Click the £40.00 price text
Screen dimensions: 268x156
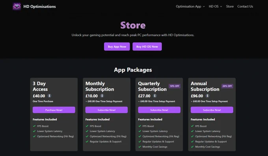click(39, 96)
